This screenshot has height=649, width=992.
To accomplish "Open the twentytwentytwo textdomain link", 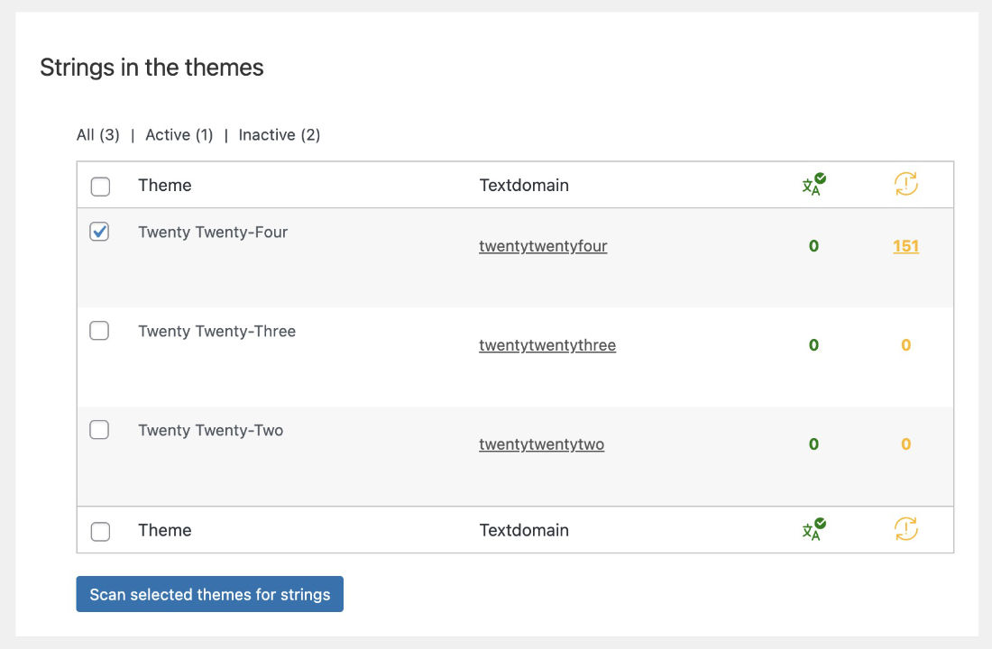I will point(541,443).
